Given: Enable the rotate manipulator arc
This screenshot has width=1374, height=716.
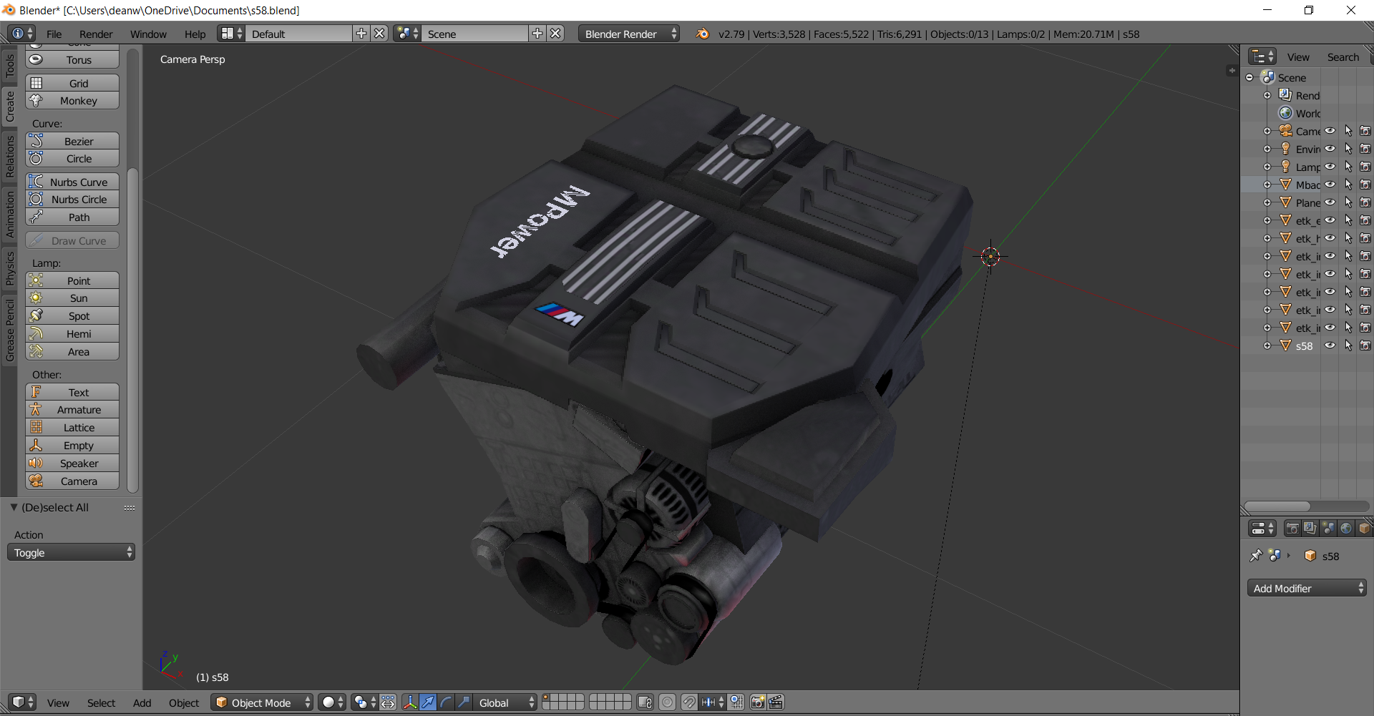Looking at the screenshot, I should (446, 702).
